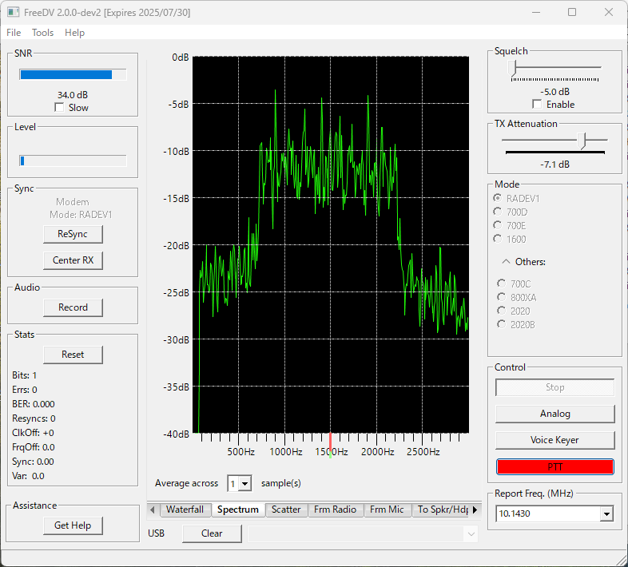Open the File menu
The width and height of the screenshot is (628, 567).
coord(14,33)
